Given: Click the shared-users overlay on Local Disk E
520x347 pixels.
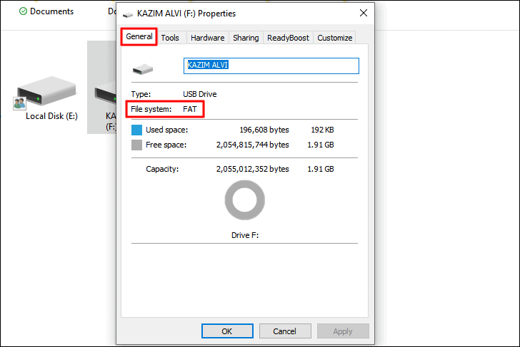Looking at the screenshot, I should coord(19,103).
